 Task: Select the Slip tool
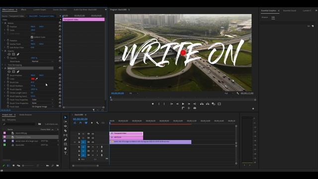tap(65, 135)
